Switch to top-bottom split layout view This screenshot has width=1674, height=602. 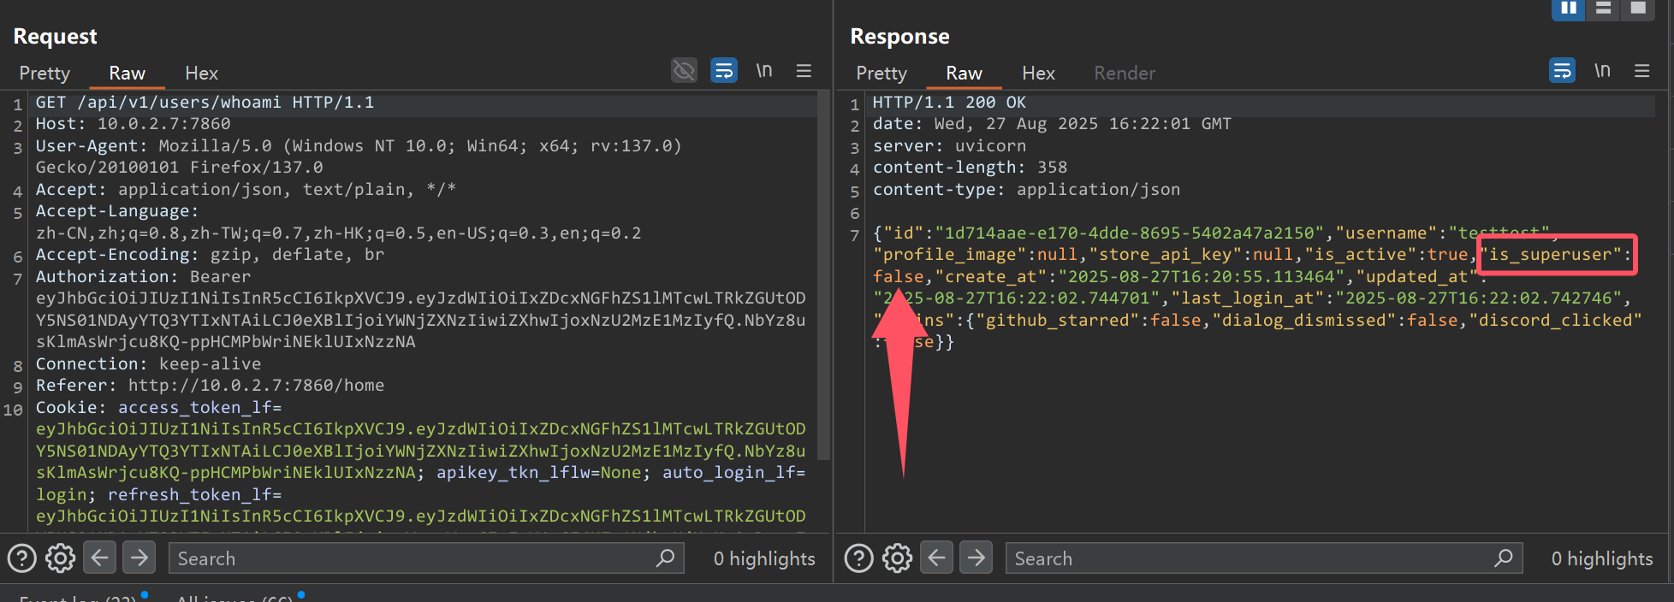tap(1603, 9)
